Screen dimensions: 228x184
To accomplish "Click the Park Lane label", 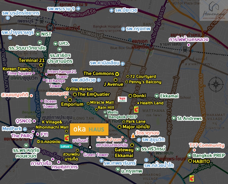I will (x=136, y=122).
